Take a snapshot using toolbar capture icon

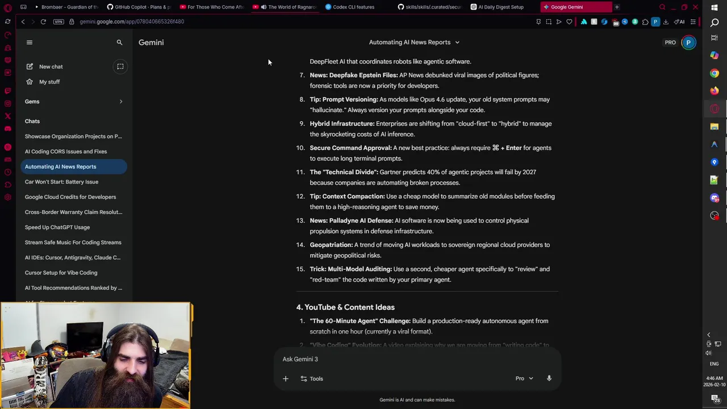pos(549,22)
